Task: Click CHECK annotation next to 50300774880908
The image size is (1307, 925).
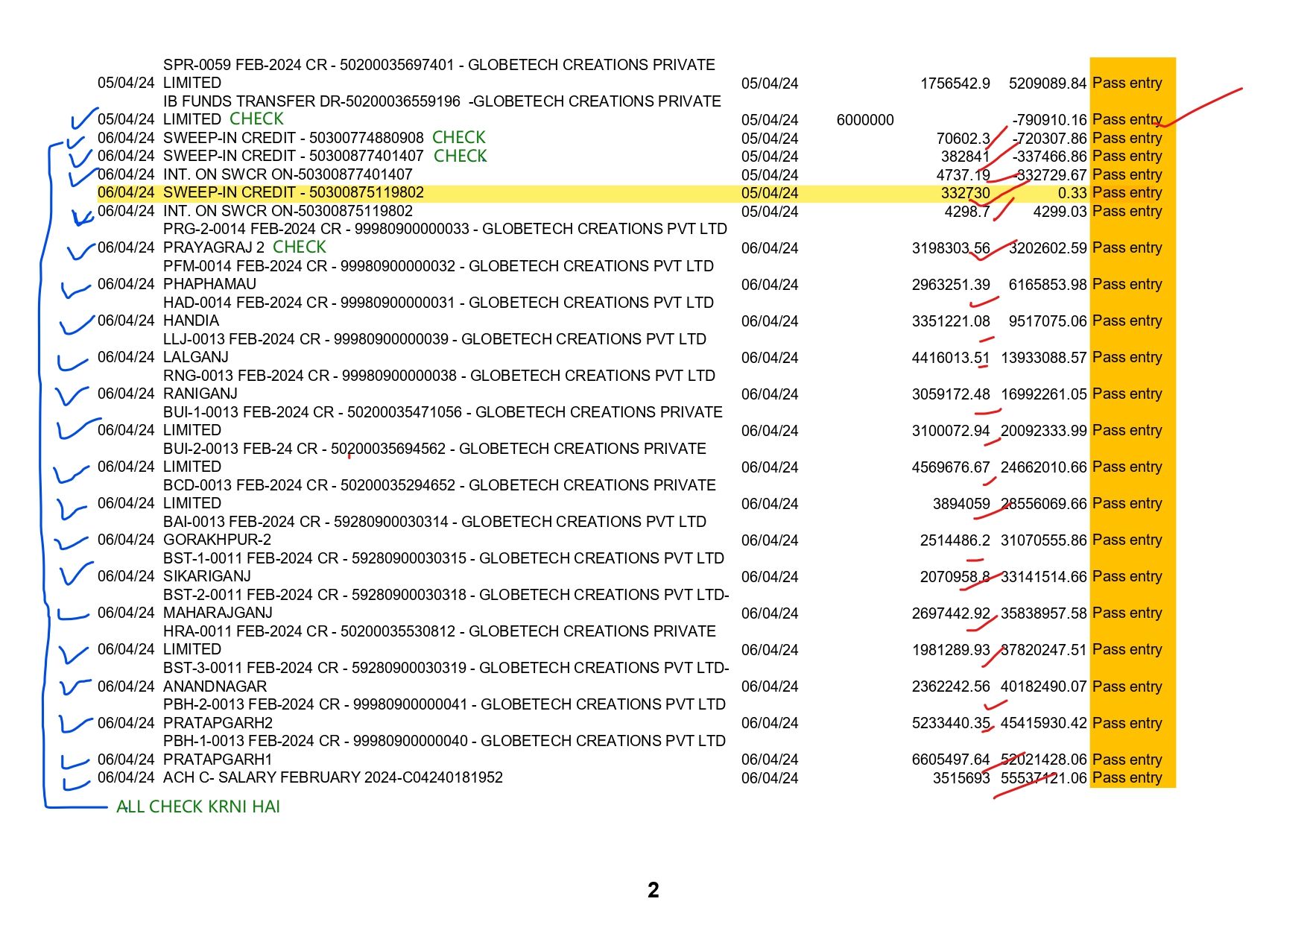Action: [459, 138]
